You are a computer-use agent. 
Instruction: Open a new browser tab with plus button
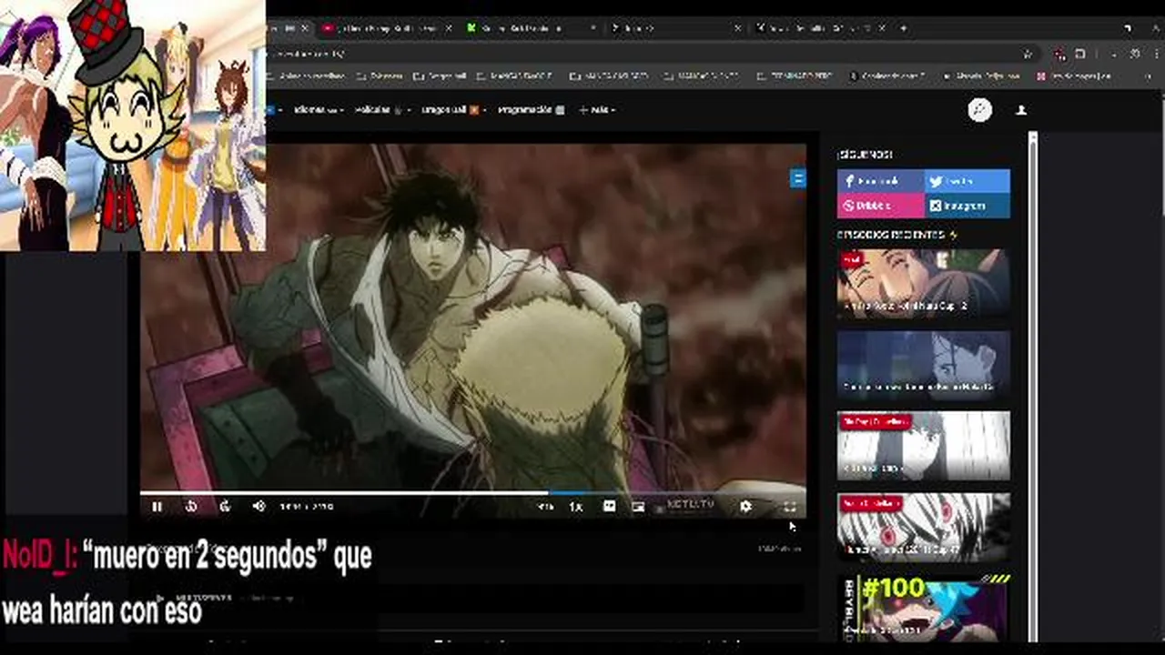(x=903, y=28)
